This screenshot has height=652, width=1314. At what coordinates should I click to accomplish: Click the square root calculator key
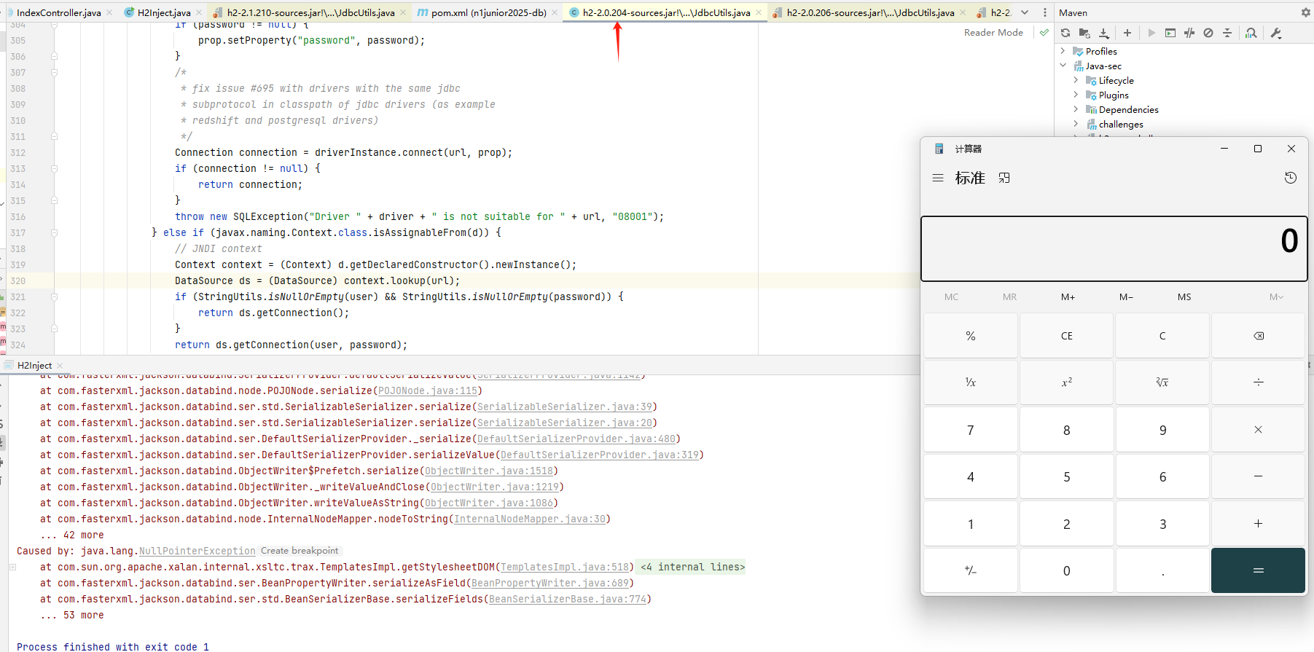(1162, 382)
